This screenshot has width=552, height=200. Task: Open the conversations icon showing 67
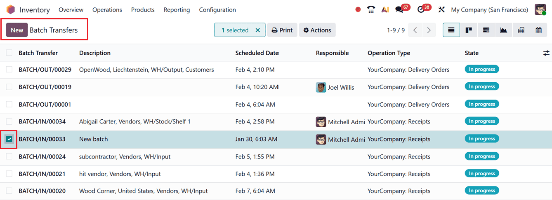(399, 9)
